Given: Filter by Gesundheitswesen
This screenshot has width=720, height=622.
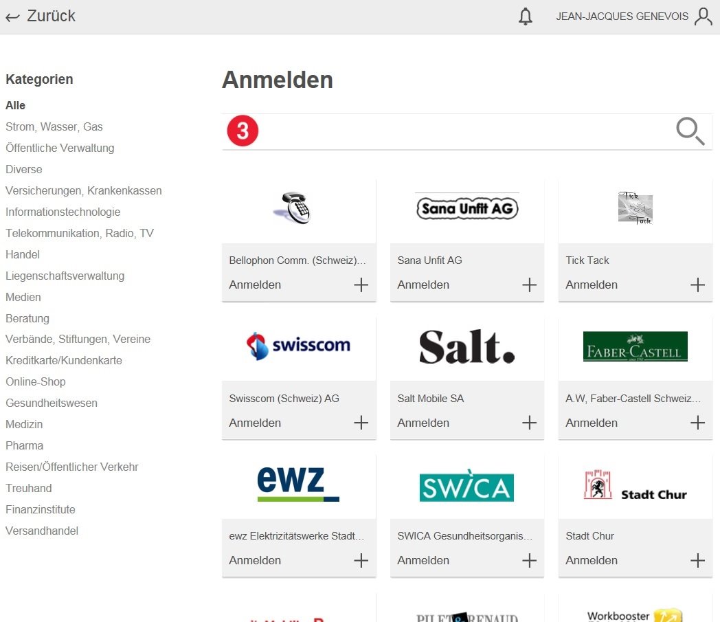Looking at the screenshot, I should tap(52, 403).
